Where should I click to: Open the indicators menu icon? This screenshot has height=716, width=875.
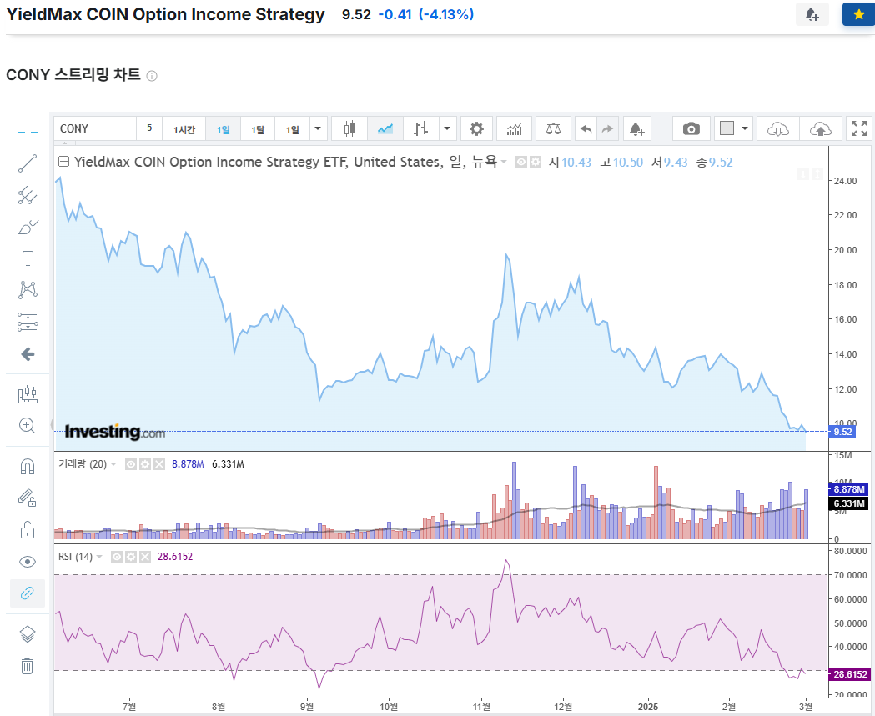(x=514, y=129)
